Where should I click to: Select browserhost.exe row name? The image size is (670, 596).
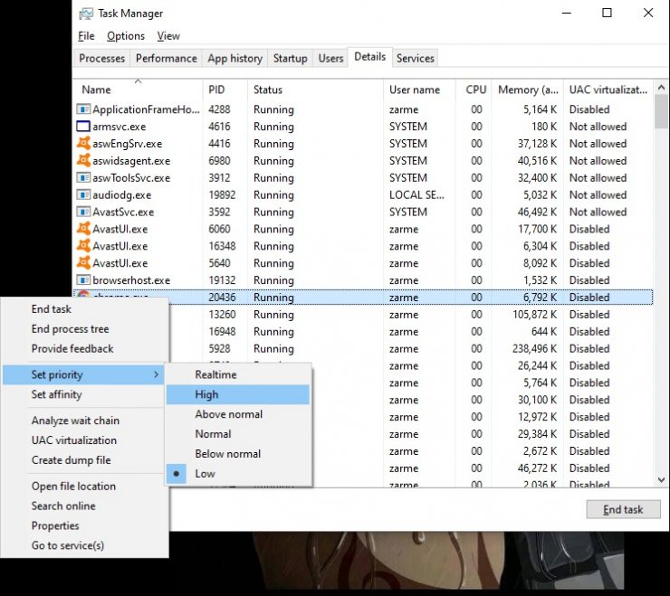click(131, 280)
